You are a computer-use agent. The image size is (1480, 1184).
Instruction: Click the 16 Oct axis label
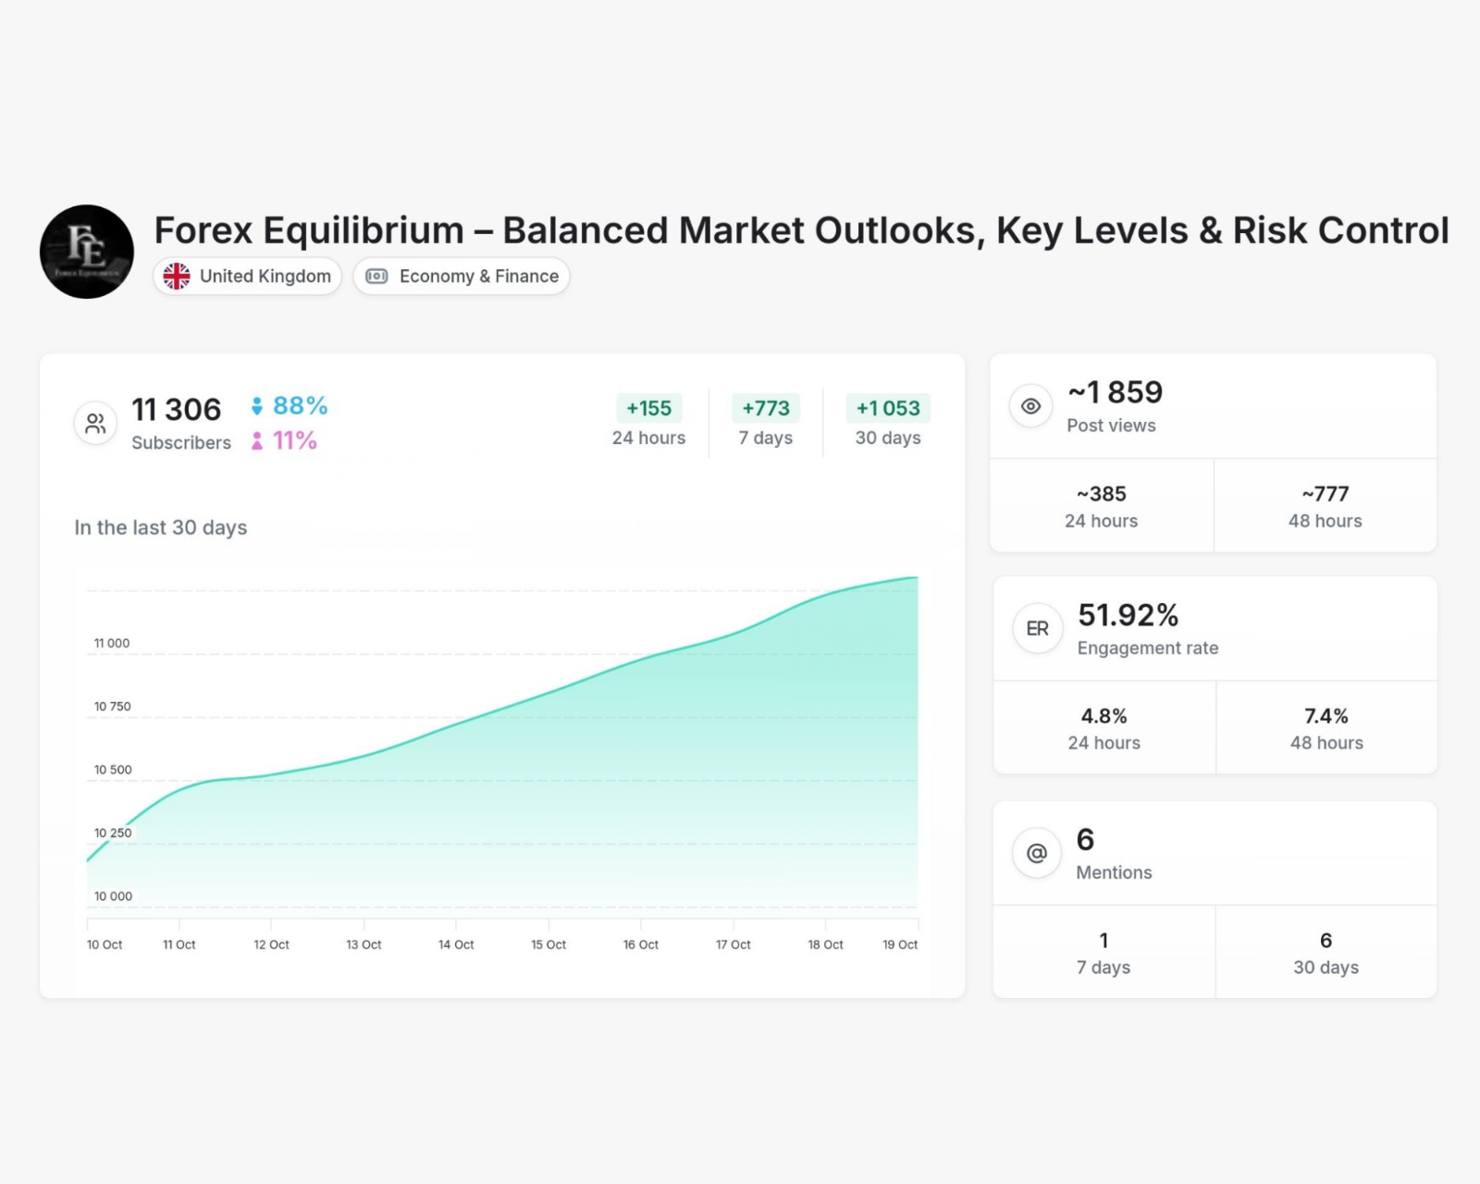click(x=641, y=944)
